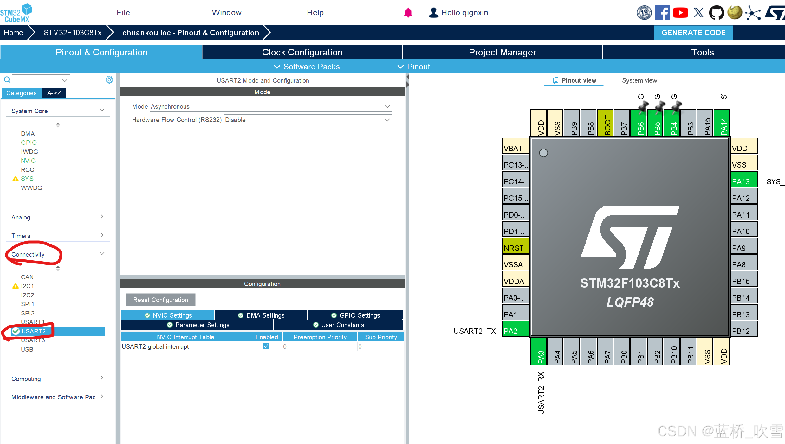The image size is (785, 444).
Task: Click the ST logo icon top right
Action: (x=775, y=13)
